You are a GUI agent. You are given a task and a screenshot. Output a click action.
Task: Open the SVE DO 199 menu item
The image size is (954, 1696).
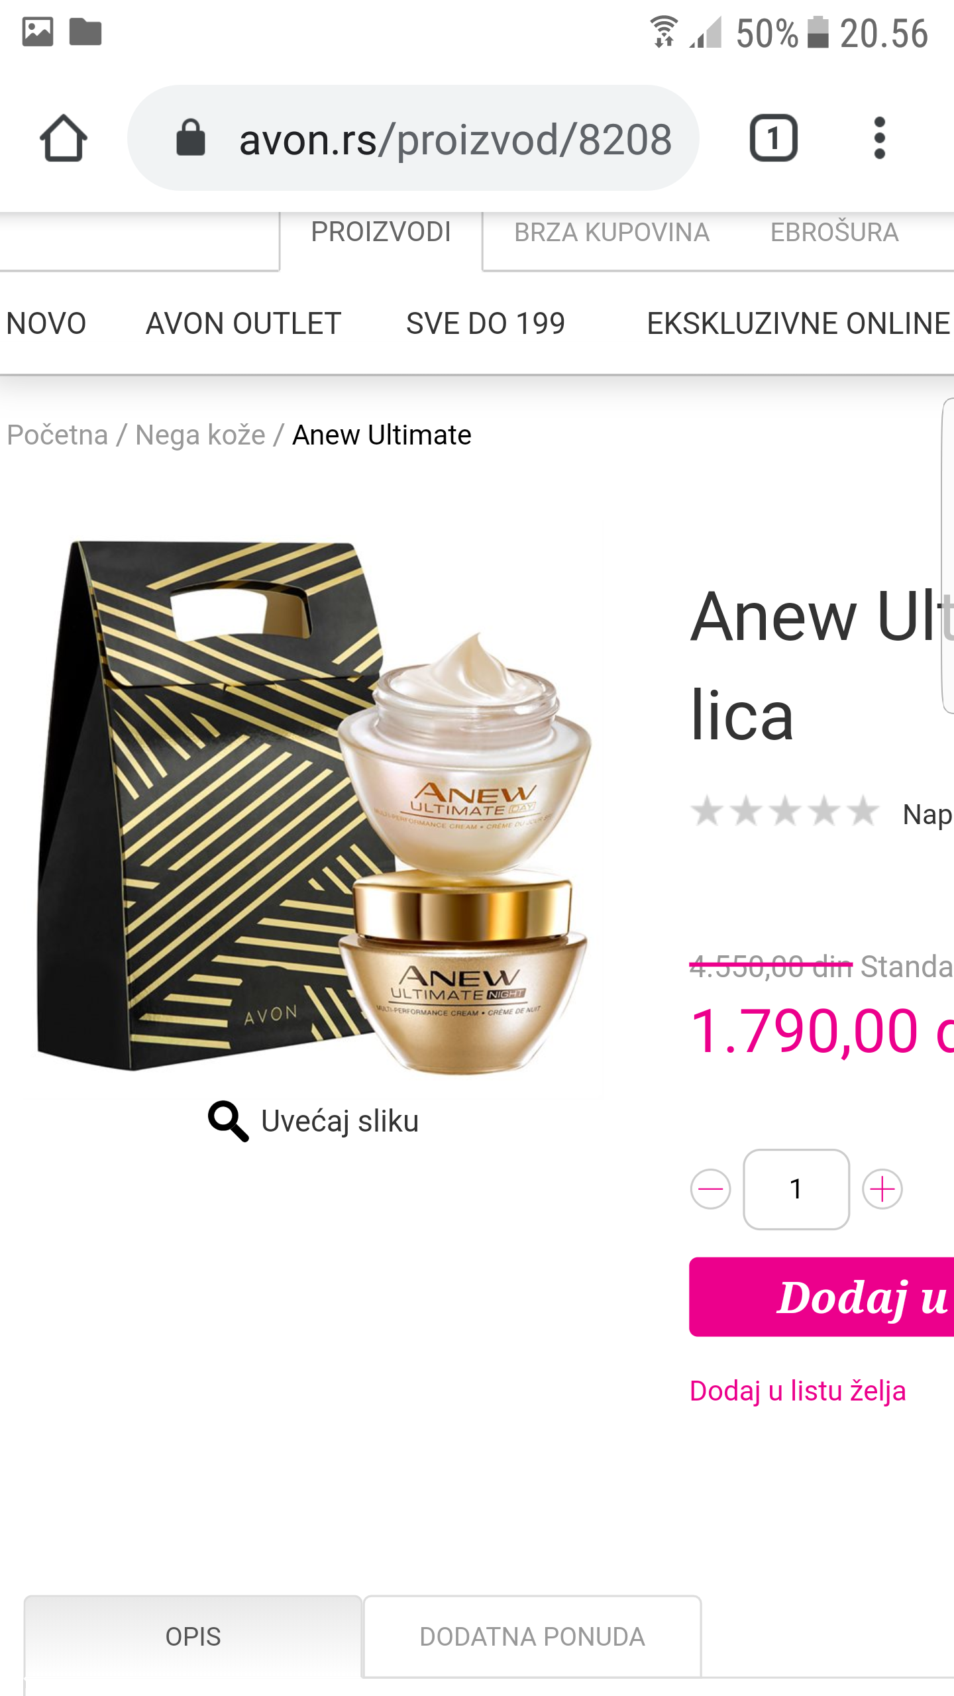pos(486,324)
